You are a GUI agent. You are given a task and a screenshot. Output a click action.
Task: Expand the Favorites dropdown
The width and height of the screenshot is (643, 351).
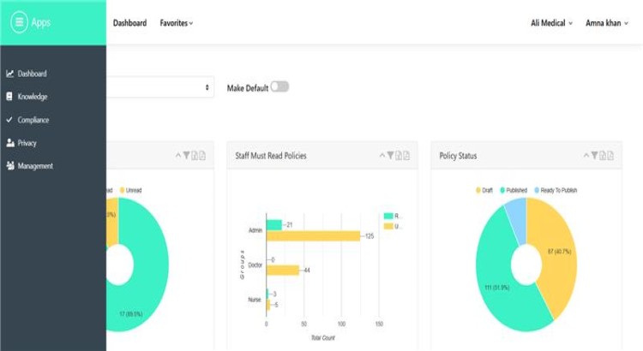click(x=176, y=23)
